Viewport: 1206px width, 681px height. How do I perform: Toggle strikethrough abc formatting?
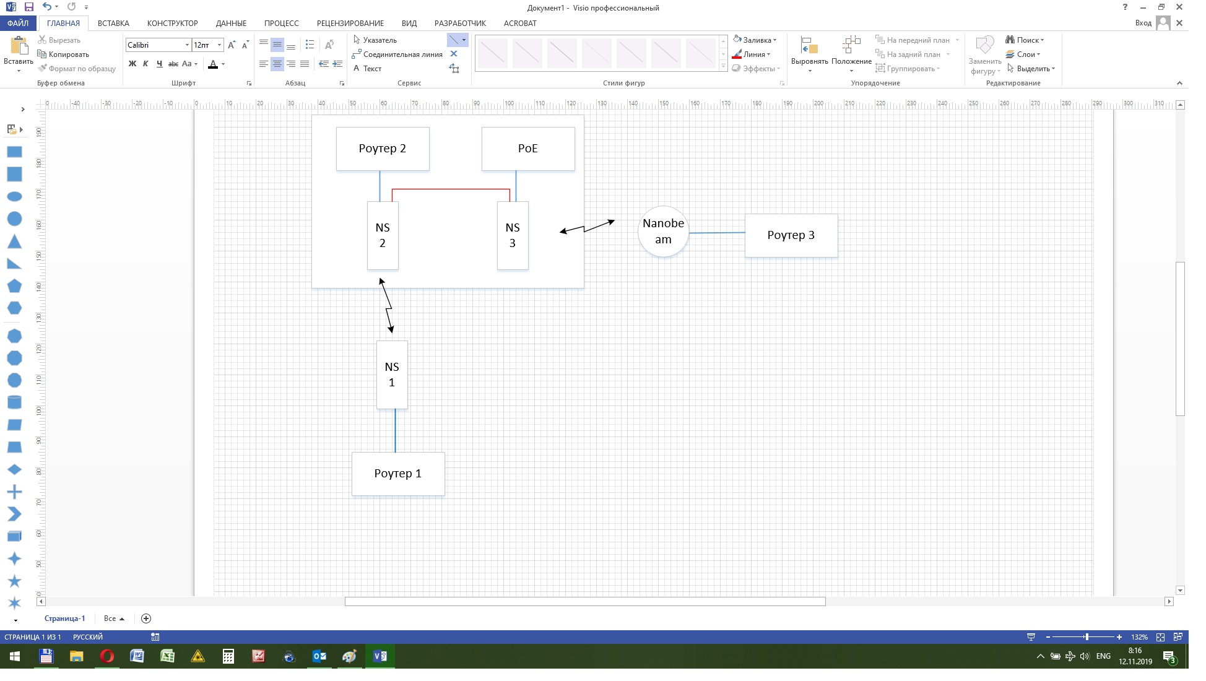pyautogui.click(x=173, y=64)
